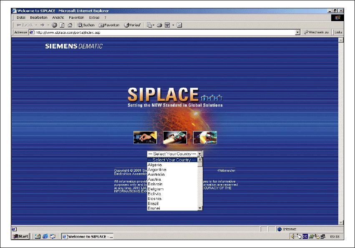355x248 pixels.
Task: Collapse the Select Your Country dropdown
Action: click(x=200, y=154)
